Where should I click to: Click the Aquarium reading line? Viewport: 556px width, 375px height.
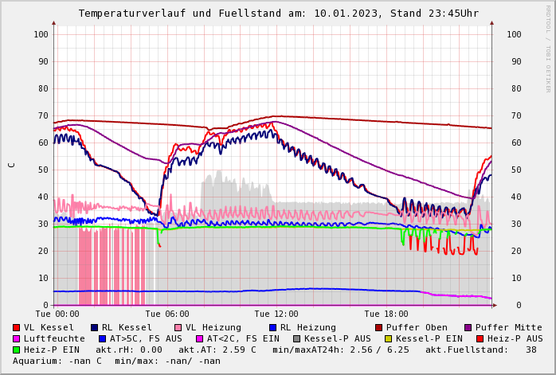pos(116,361)
